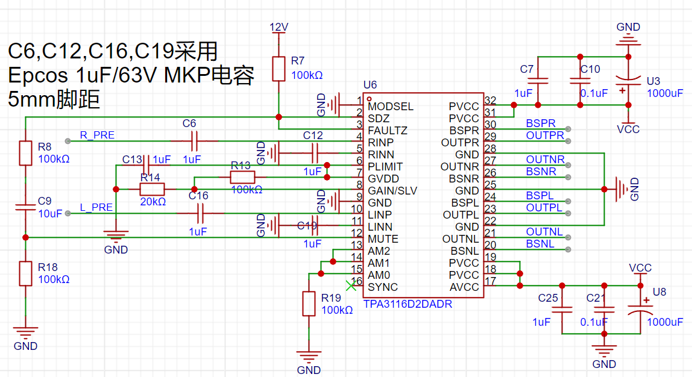Select capacitor C25 symbol

tap(562, 310)
